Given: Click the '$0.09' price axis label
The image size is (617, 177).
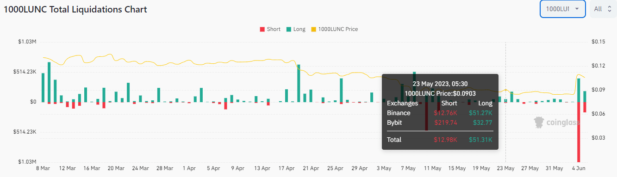Looking at the screenshot, I should tap(598, 90).
